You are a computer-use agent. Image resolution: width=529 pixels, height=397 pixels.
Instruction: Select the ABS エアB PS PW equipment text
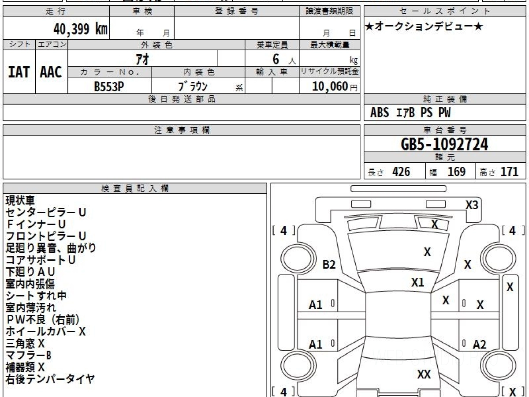click(410, 113)
